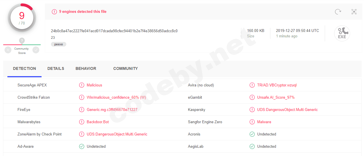Click the Acronis engine name
This screenshot has height=156, width=364.
[x=194, y=134]
